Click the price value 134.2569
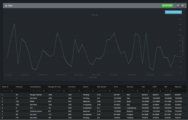 click(117, 98)
